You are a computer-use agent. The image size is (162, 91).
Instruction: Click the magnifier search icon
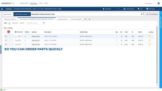pyautogui.click(x=144, y=14)
